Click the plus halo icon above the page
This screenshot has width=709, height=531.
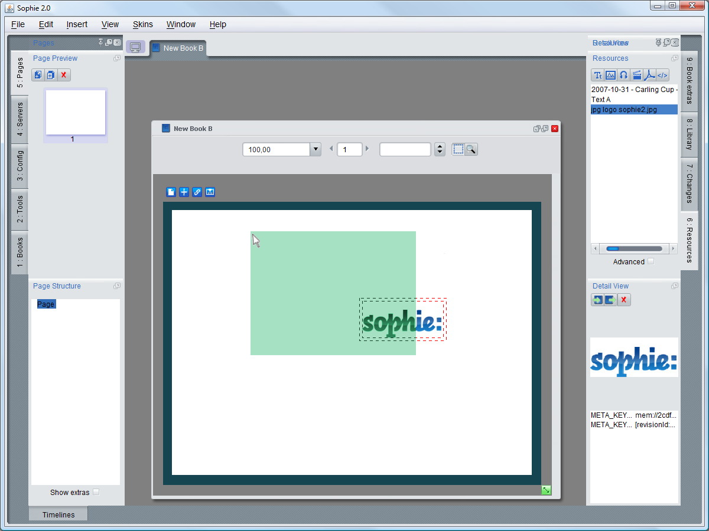point(184,192)
